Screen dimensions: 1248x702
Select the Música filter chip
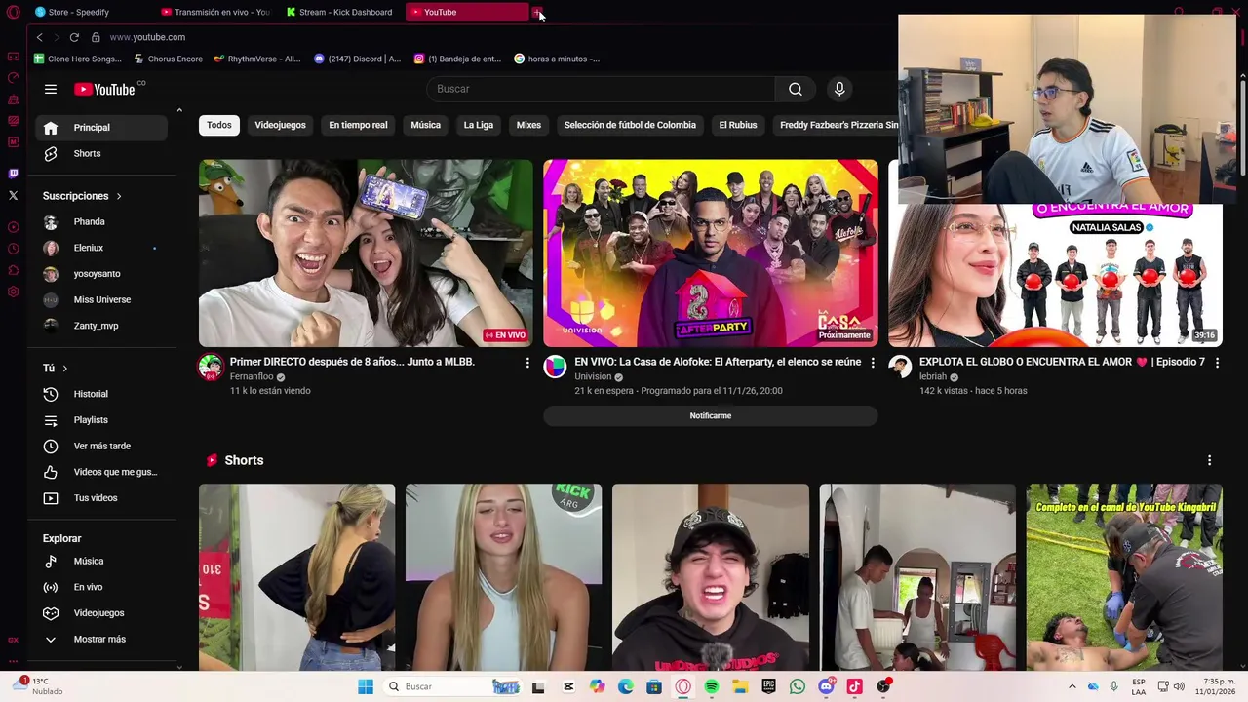coord(425,125)
